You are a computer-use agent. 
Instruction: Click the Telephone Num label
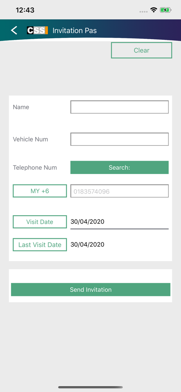click(35, 167)
